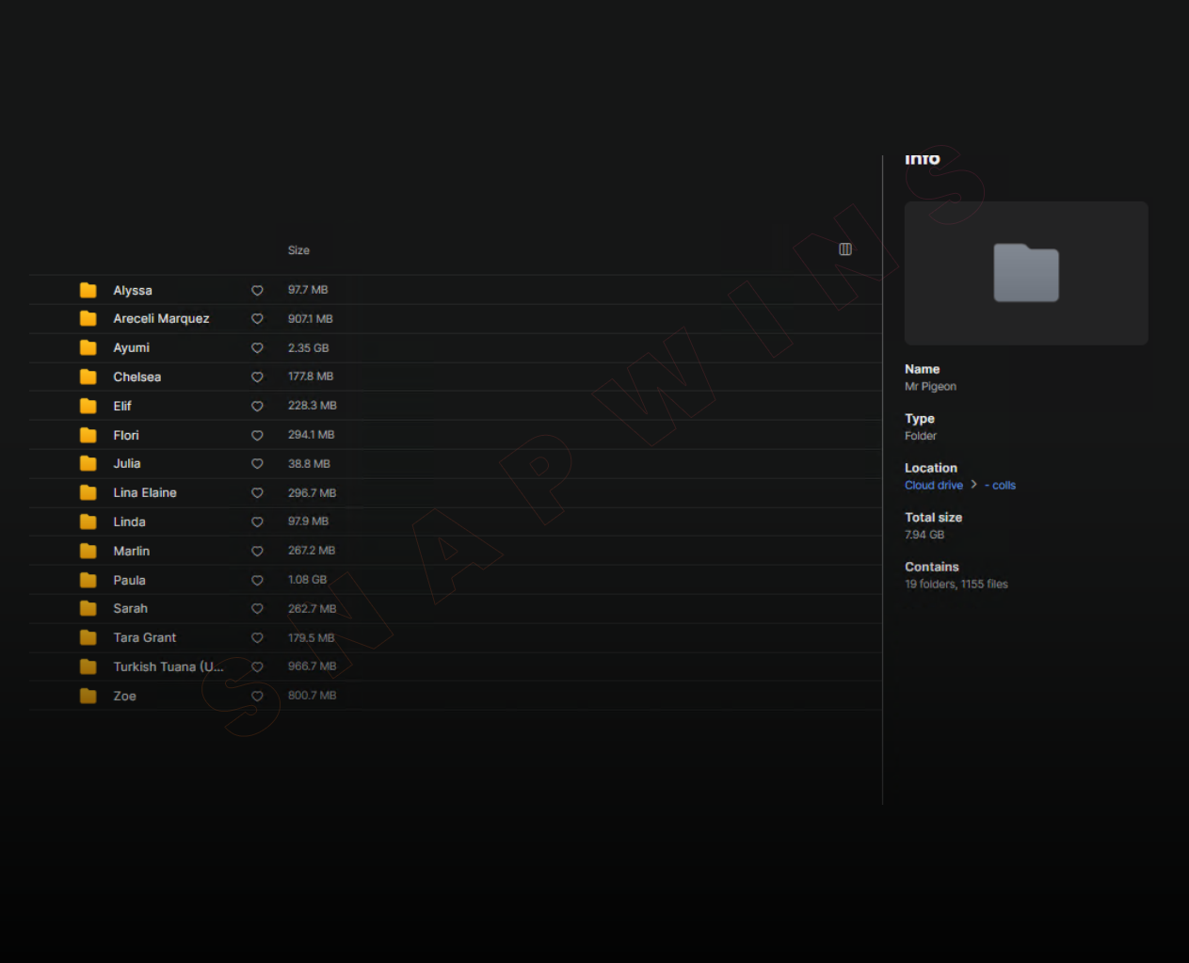This screenshot has width=1189, height=963.
Task: Open the column settings icon in header
Action: tap(844, 249)
